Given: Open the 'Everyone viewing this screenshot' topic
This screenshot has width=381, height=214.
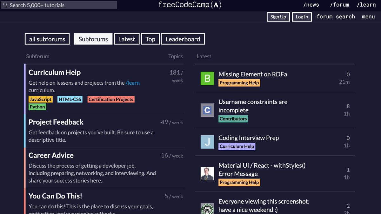Looking at the screenshot, I should (x=264, y=205).
